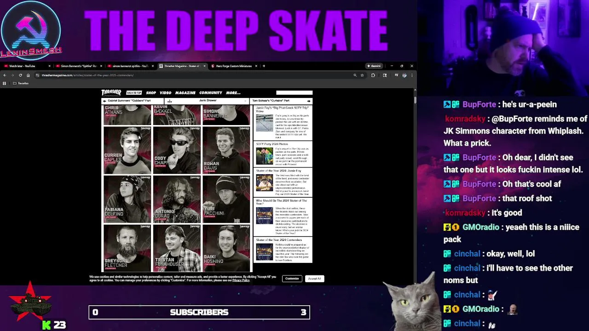Screen dimensions: 589x331
Task: Open Tristan Funkhouser contender card
Action: point(177,248)
